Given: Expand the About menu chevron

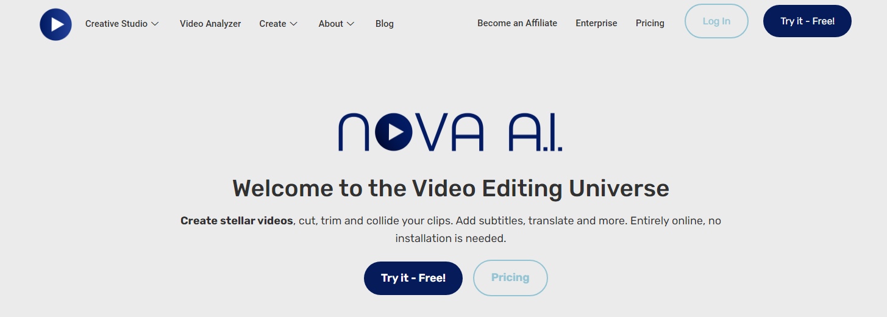Looking at the screenshot, I should click(x=351, y=24).
